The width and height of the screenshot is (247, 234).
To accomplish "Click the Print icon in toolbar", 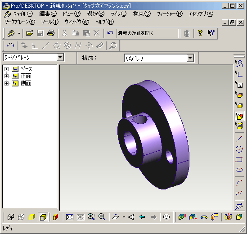I will pos(51,33).
